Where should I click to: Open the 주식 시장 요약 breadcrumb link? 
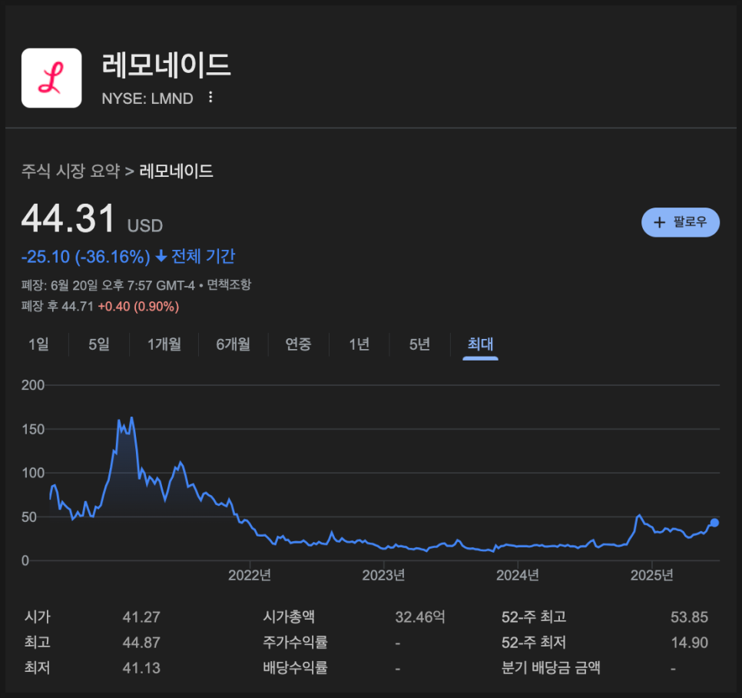71,171
